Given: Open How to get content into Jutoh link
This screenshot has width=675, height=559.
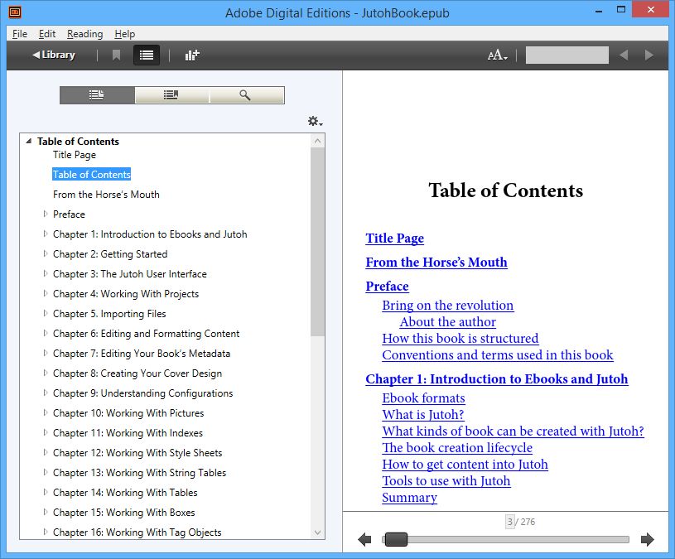Looking at the screenshot, I should tap(465, 465).
